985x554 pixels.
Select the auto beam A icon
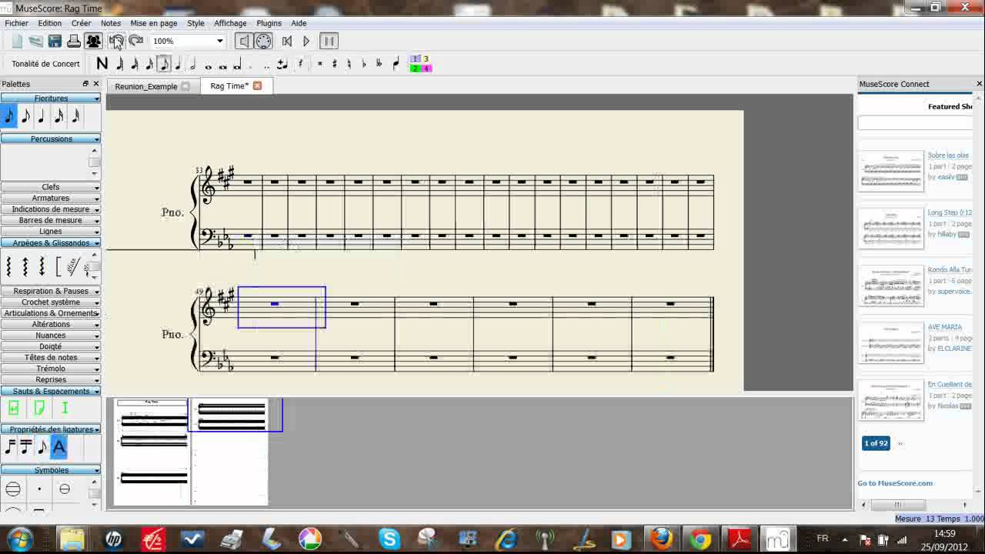[59, 446]
